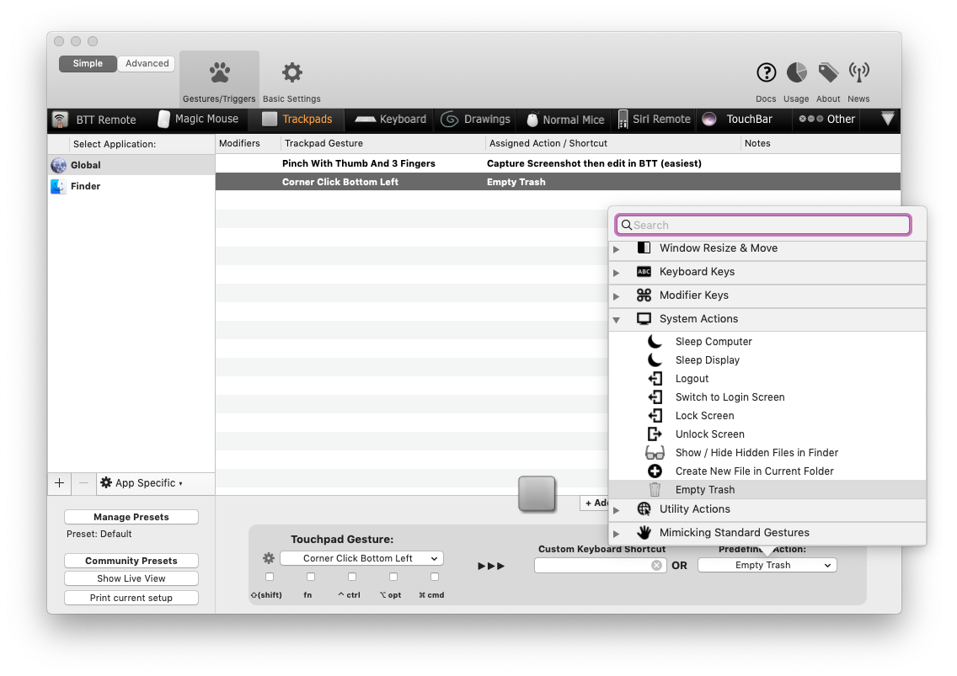Toggle the cmd modifier checkbox
Screen dimensions: 957x676
point(435,577)
